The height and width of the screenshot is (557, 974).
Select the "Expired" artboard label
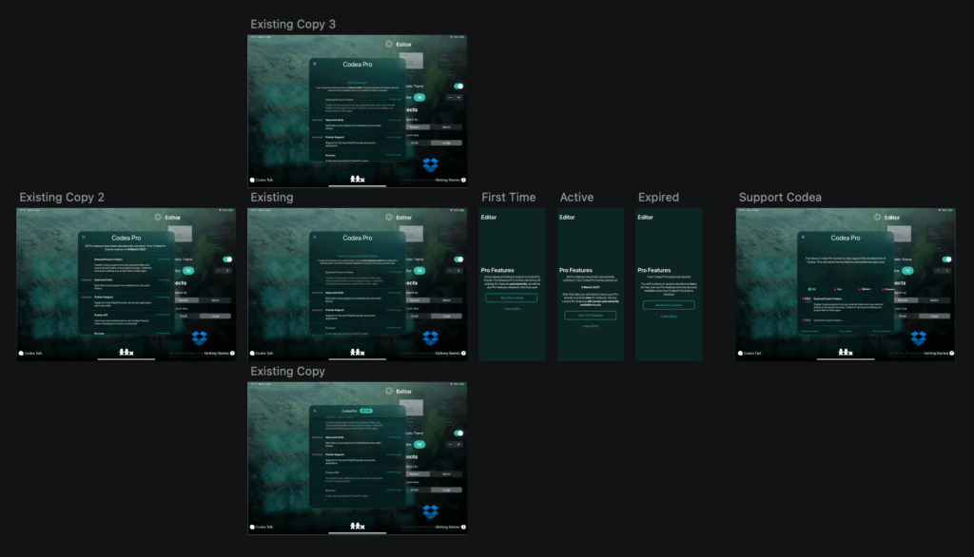click(658, 198)
